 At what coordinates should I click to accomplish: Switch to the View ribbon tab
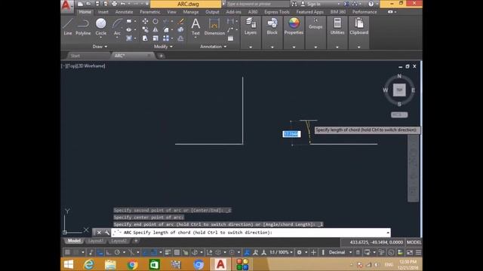click(x=171, y=12)
